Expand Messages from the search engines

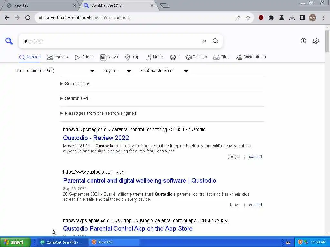(x=98, y=114)
